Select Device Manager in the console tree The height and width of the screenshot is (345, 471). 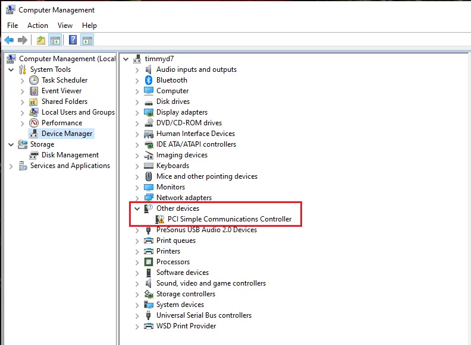click(x=67, y=134)
